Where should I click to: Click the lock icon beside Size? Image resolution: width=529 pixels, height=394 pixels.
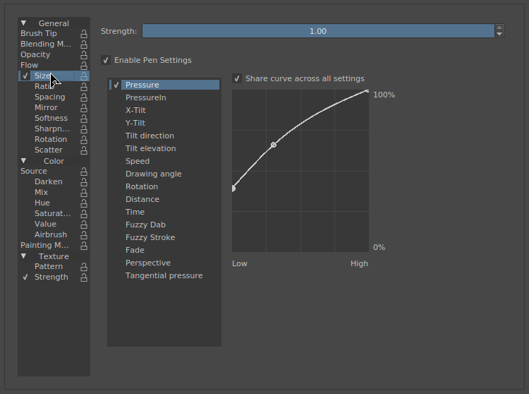(84, 76)
